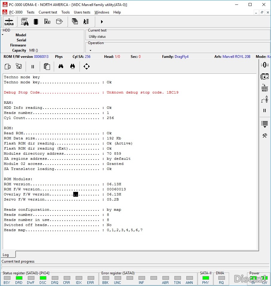Open the Operation panel dropdown arrow
The image size is (271, 286).
90,50
